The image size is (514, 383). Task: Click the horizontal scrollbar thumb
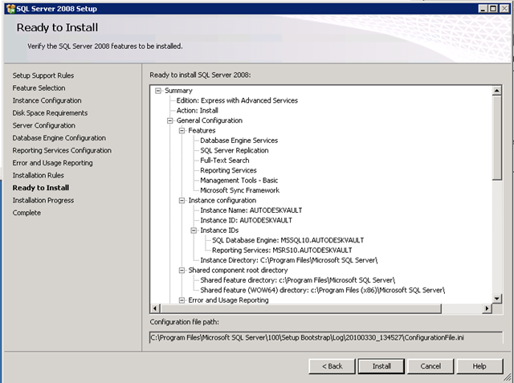301,308
